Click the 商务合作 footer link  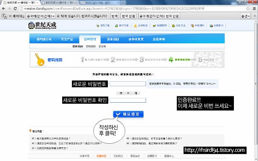point(135,156)
